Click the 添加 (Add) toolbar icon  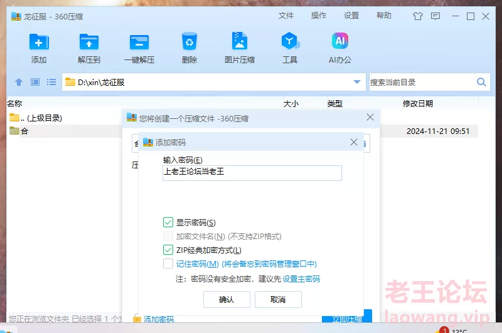39,42
